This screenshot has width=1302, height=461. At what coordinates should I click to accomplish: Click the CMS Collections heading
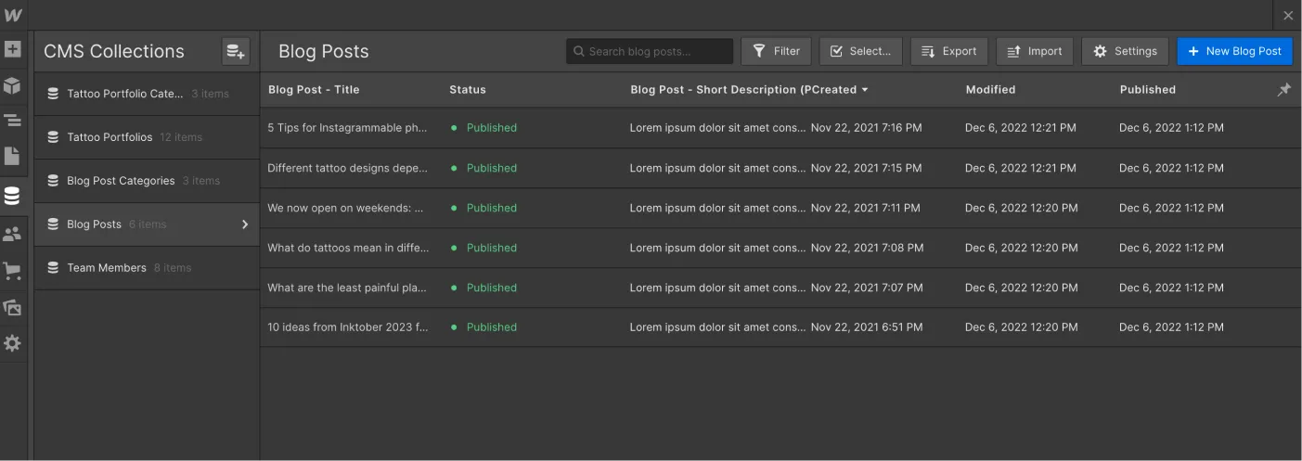tap(114, 52)
